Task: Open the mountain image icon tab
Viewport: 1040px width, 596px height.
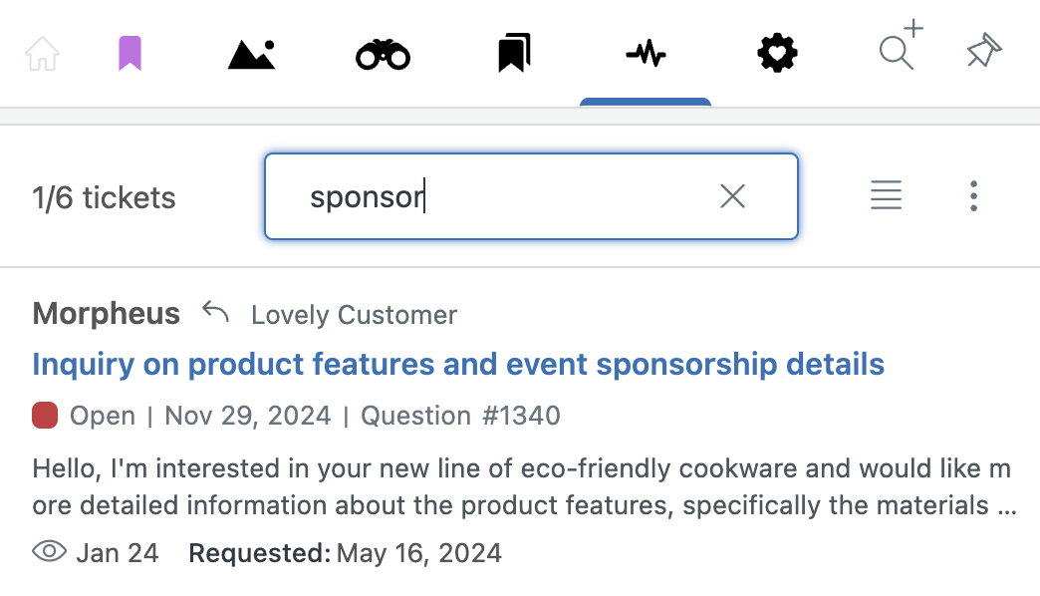Action: point(251,55)
